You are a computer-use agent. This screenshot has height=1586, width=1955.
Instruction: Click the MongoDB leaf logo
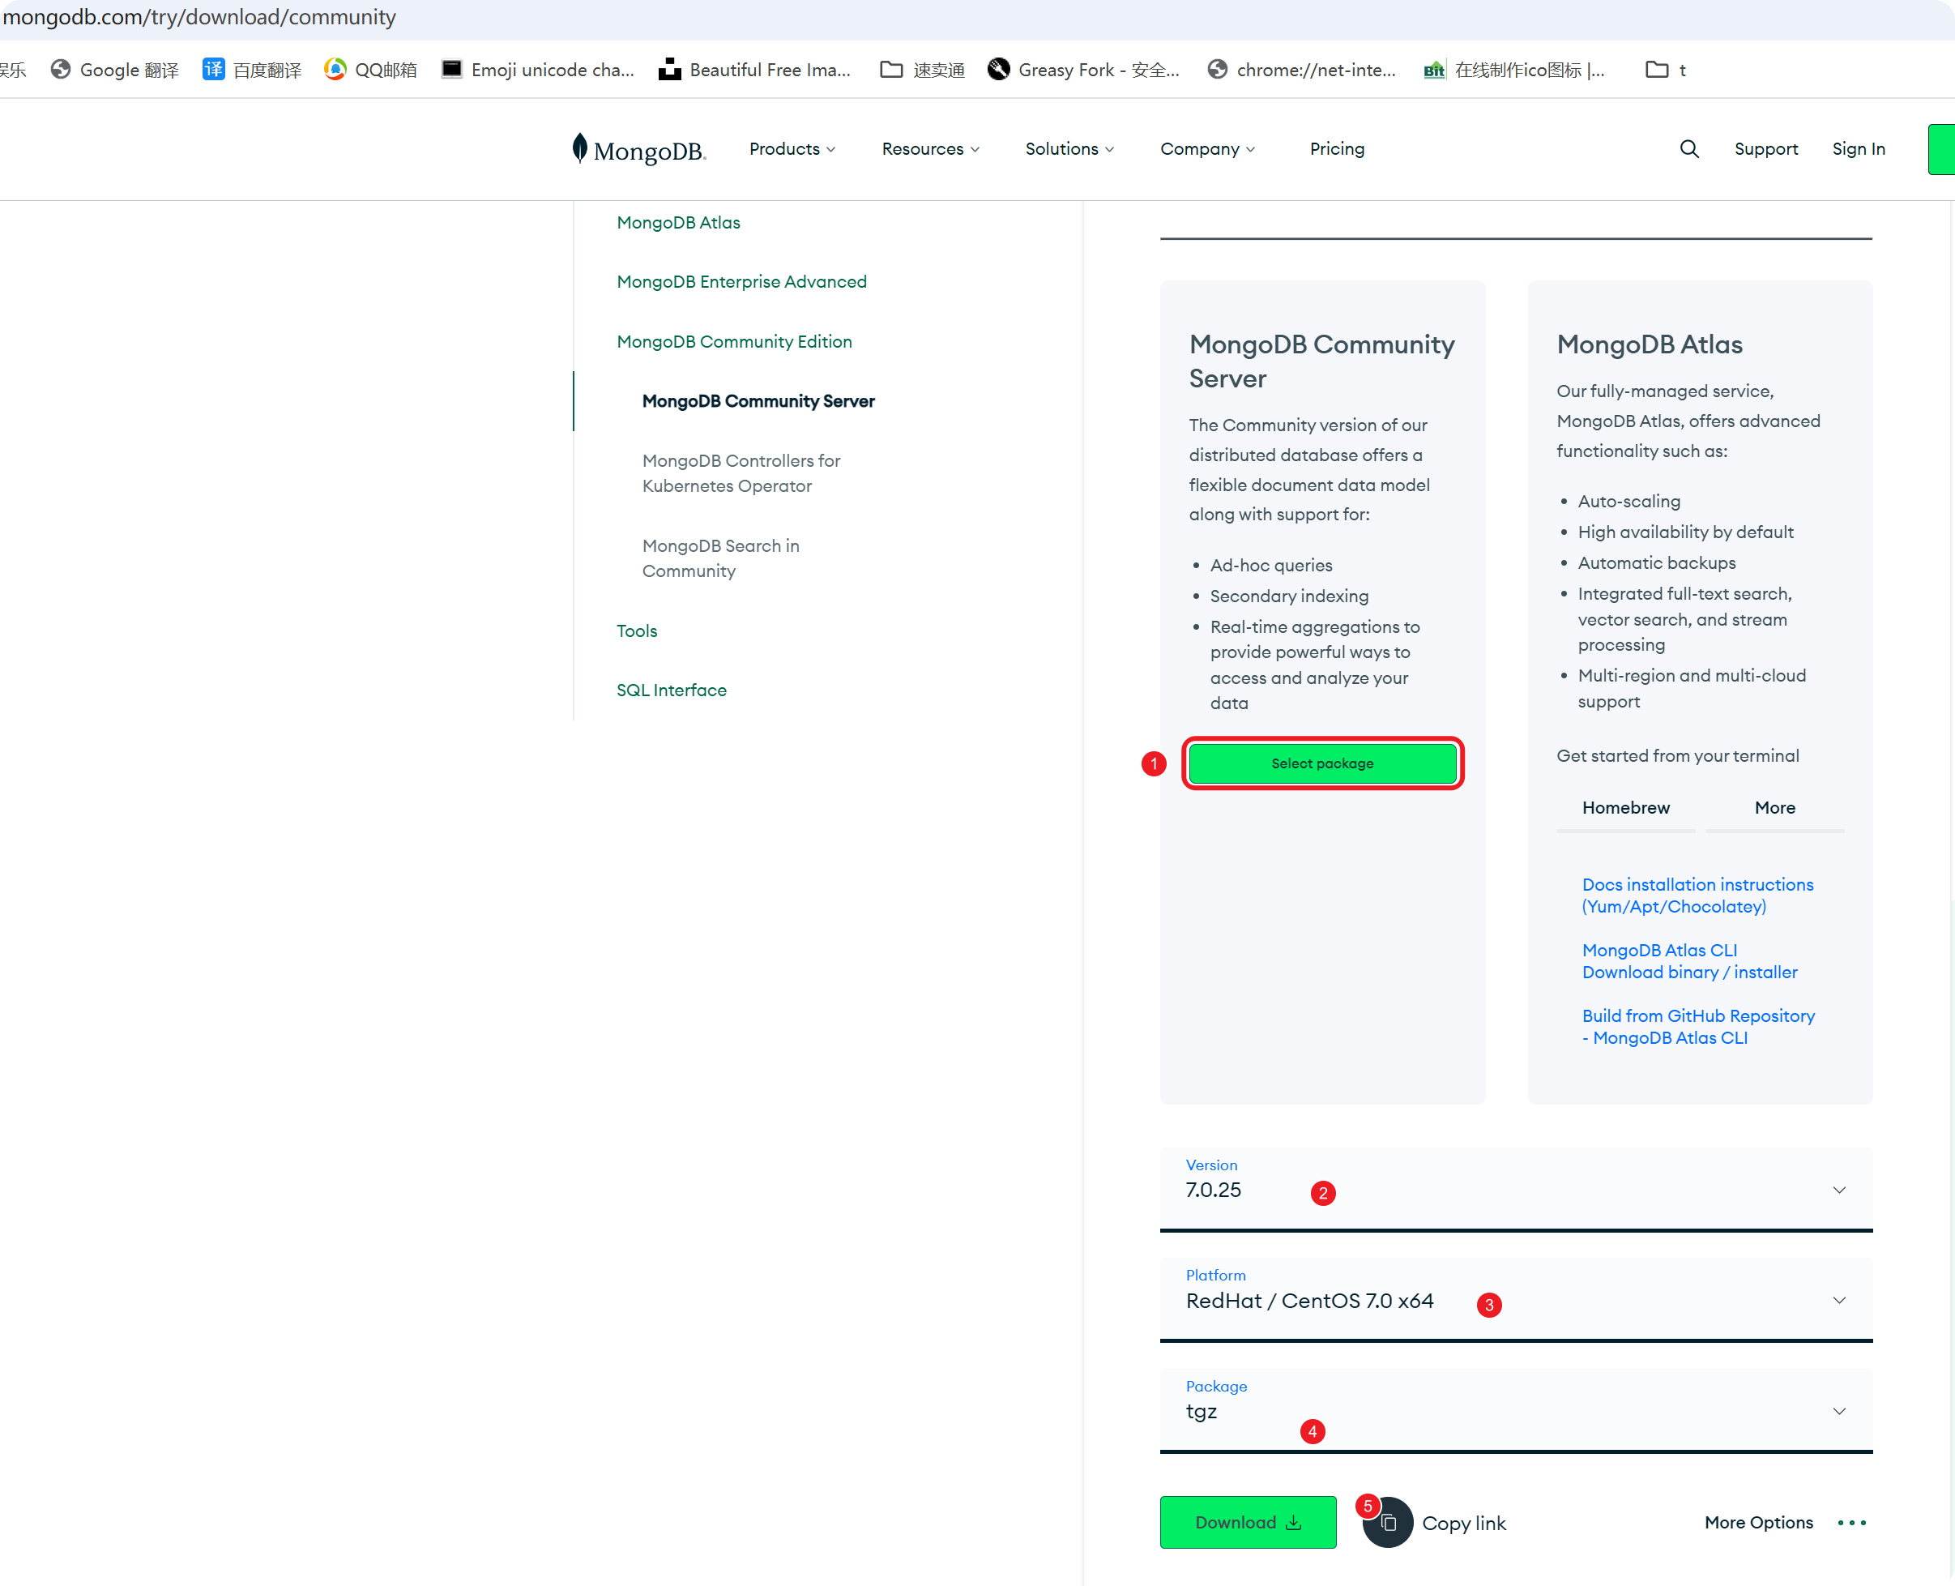coord(580,148)
